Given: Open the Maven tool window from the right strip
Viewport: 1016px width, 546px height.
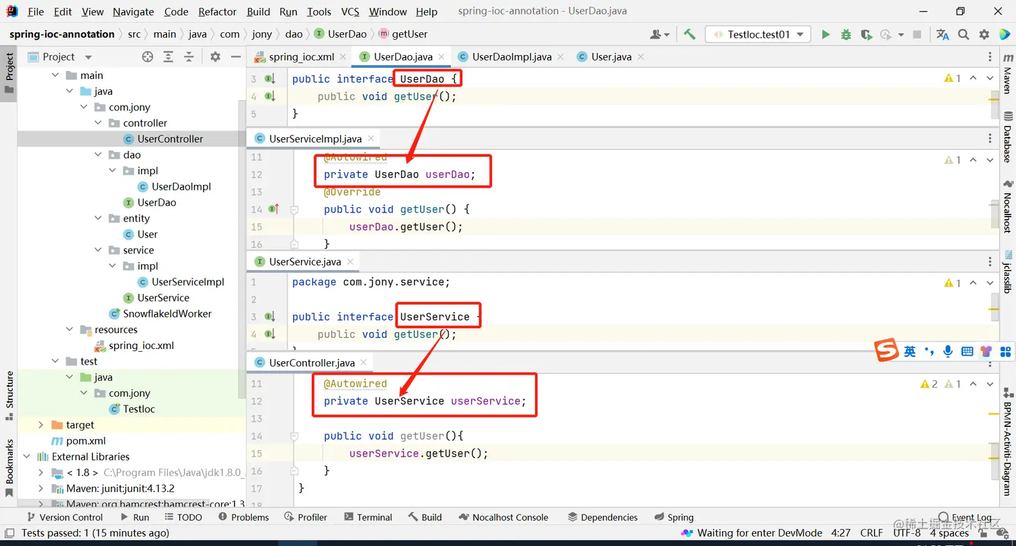Looking at the screenshot, I should pyautogui.click(x=1008, y=75).
